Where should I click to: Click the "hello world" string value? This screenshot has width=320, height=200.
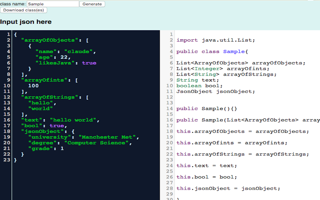pyautogui.click(x=73, y=120)
